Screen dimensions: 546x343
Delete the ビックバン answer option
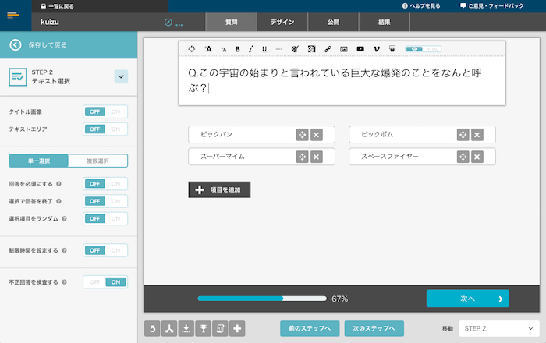316,135
